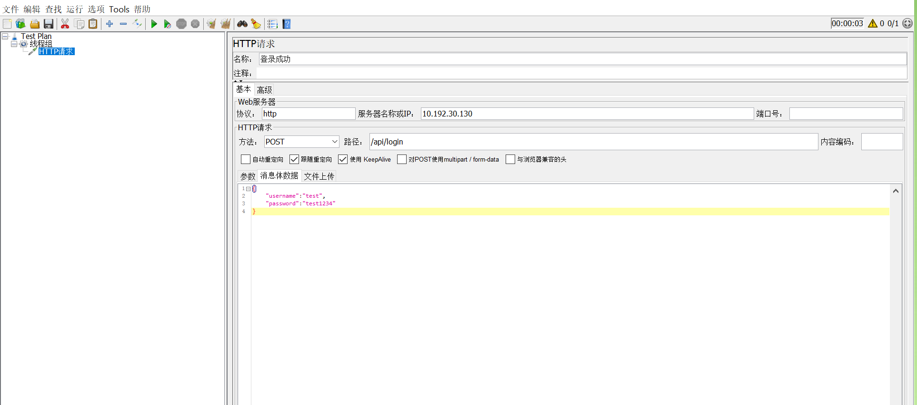Open the Templates icon in toolbar

[20, 24]
